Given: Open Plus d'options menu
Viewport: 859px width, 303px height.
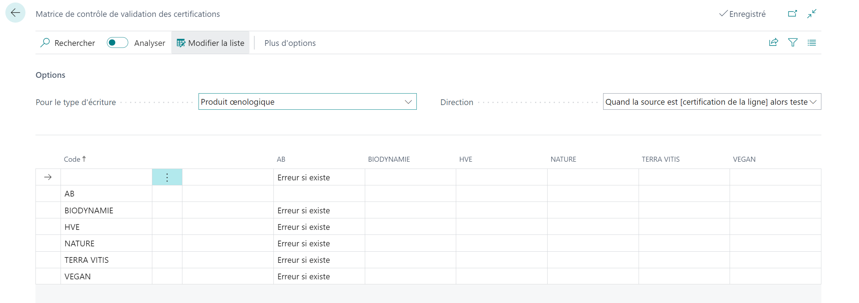Looking at the screenshot, I should point(290,43).
